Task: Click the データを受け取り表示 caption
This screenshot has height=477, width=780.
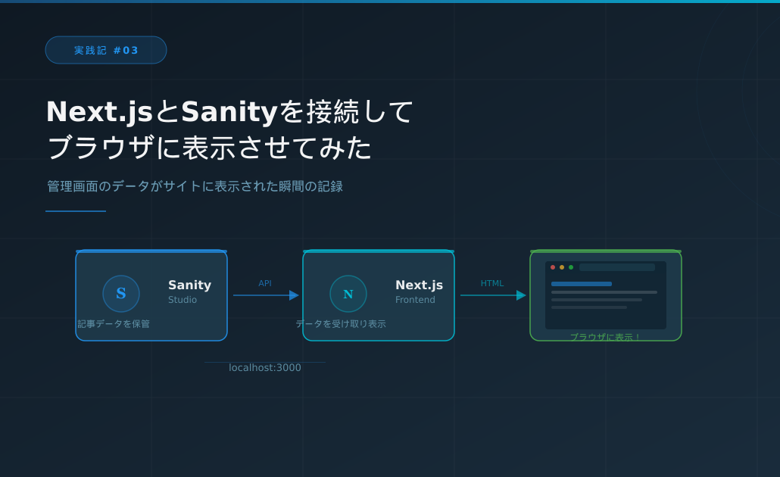Action: 341,324
